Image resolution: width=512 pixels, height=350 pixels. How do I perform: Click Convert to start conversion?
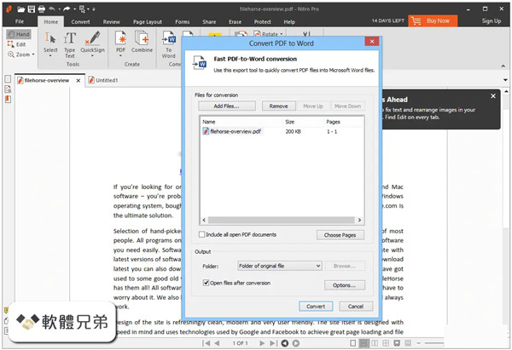(x=316, y=307)
